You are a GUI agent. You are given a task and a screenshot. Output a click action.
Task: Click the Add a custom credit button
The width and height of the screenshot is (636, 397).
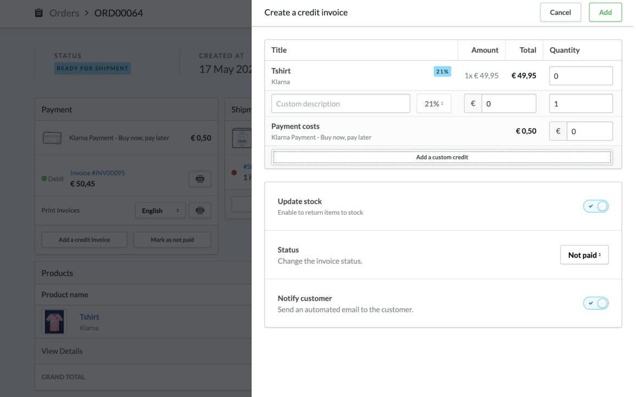pyautogui.click(x=442, y=157)
